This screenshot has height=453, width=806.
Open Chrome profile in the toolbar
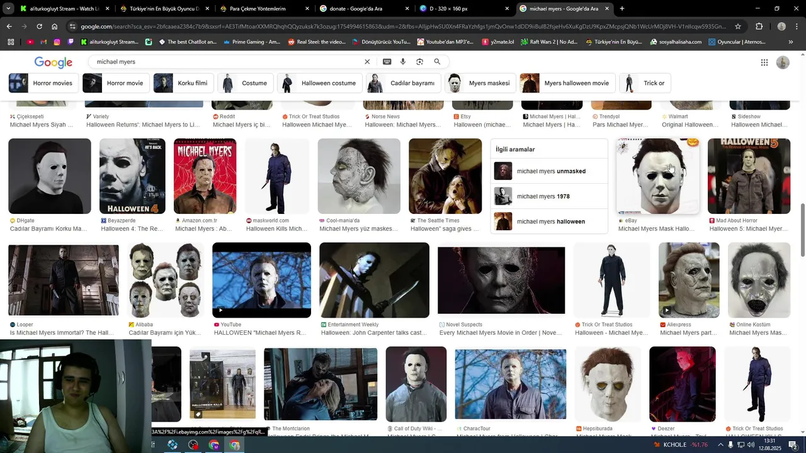point(781,26)
